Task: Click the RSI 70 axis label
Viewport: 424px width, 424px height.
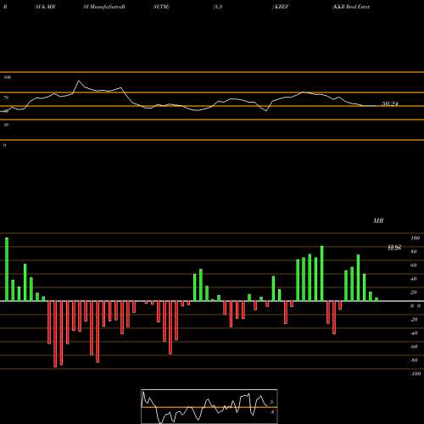Action: [x=6, y=98]
